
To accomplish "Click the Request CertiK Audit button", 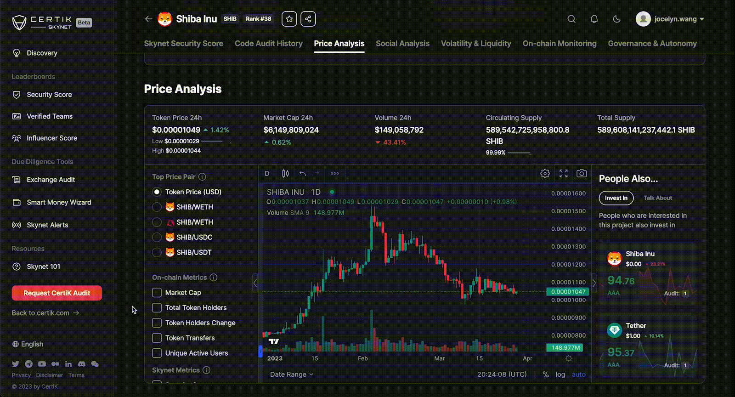I will 57,293.
